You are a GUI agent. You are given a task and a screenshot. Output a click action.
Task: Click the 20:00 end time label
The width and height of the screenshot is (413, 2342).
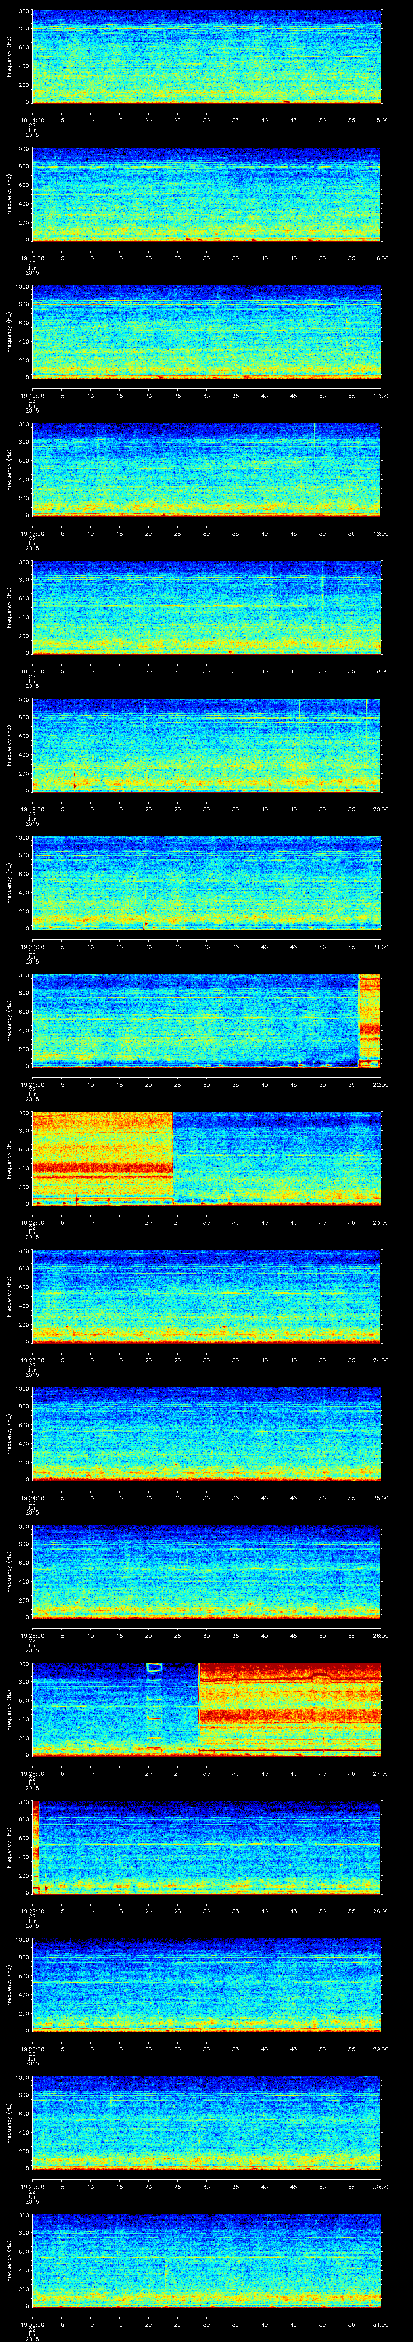(x=380, y=809)
